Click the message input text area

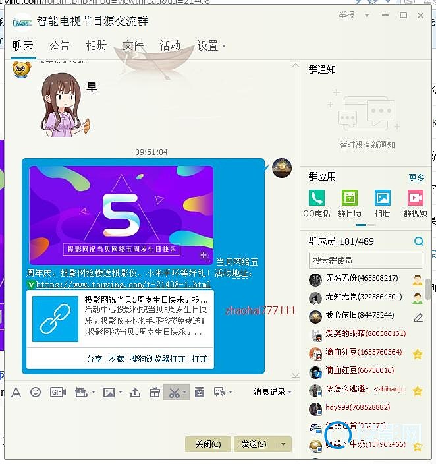point(151,417)
